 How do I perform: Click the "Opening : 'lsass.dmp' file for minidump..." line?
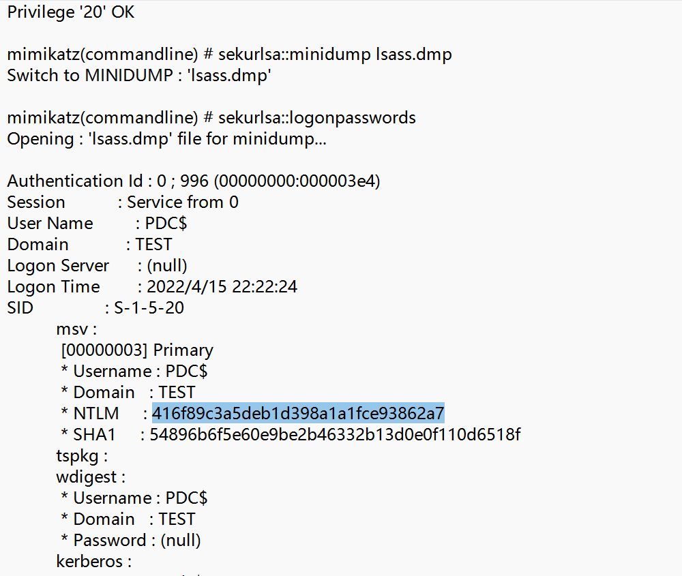[x=166, y=139]
